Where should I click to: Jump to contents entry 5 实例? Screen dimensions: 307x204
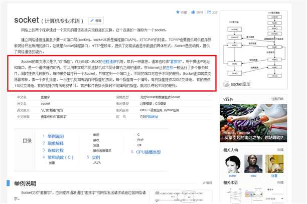tap(96, 157)
